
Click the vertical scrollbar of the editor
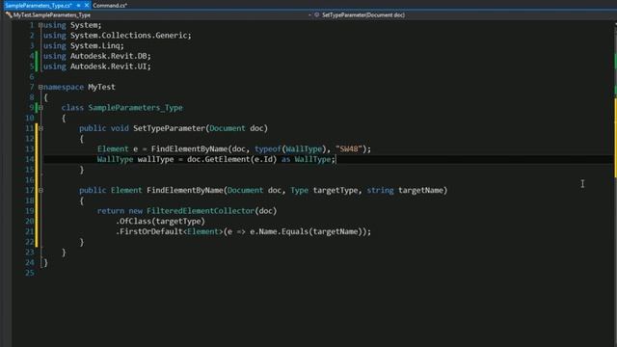615,183
